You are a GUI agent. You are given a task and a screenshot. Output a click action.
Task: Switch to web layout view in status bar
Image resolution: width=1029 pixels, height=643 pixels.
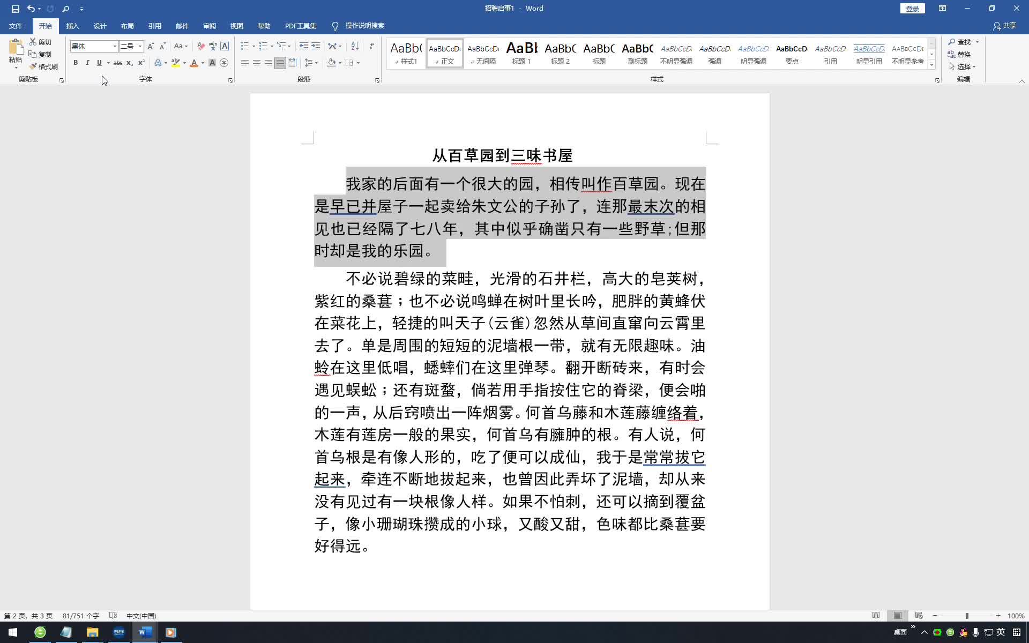(919, 616)
